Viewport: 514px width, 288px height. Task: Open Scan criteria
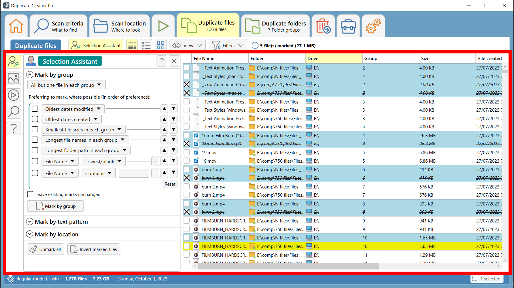58,26
